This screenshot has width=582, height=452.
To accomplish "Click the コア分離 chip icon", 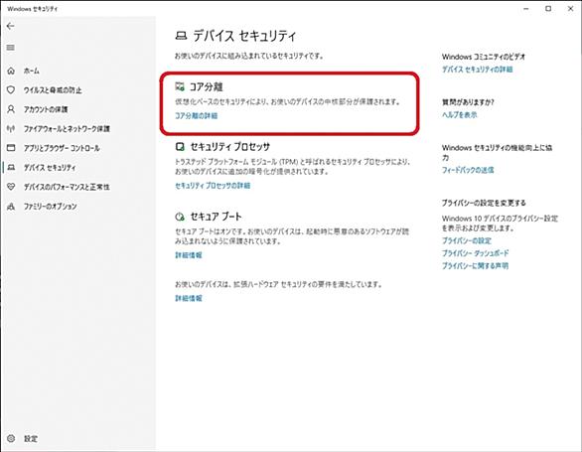I will 180,86.
